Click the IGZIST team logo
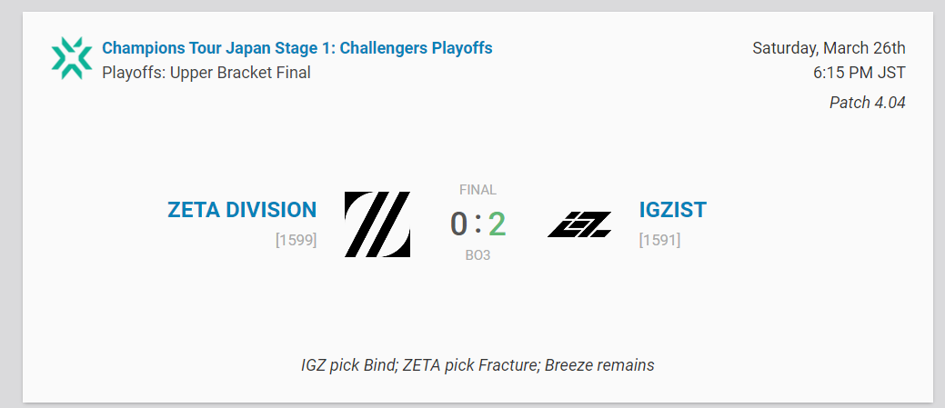 click(579, 224)
